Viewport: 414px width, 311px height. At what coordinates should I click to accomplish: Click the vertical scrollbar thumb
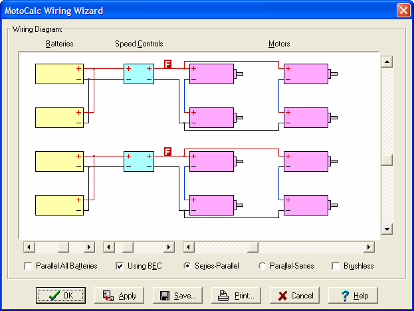tap(387, 160)
